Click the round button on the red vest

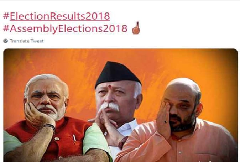57,139
